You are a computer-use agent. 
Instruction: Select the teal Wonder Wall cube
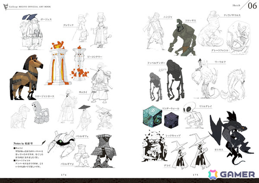[x=152, y=116]
